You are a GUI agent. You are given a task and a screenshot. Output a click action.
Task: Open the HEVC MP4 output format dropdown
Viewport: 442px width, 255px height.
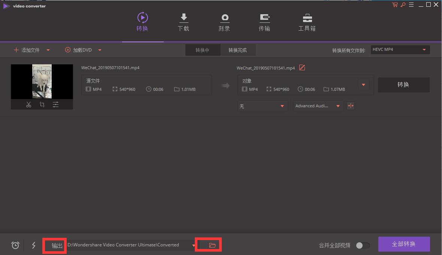click(x=400, y=49)
